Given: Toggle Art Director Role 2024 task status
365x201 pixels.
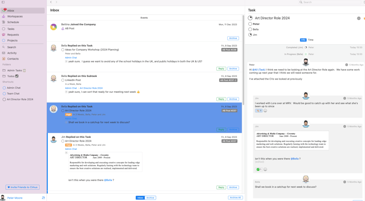Looking at the screenshot, I should click(250, 18).
